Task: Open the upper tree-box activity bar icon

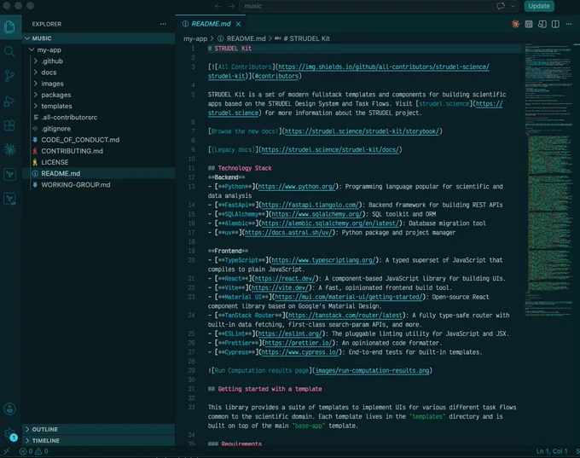Action: tap(9, 174)
